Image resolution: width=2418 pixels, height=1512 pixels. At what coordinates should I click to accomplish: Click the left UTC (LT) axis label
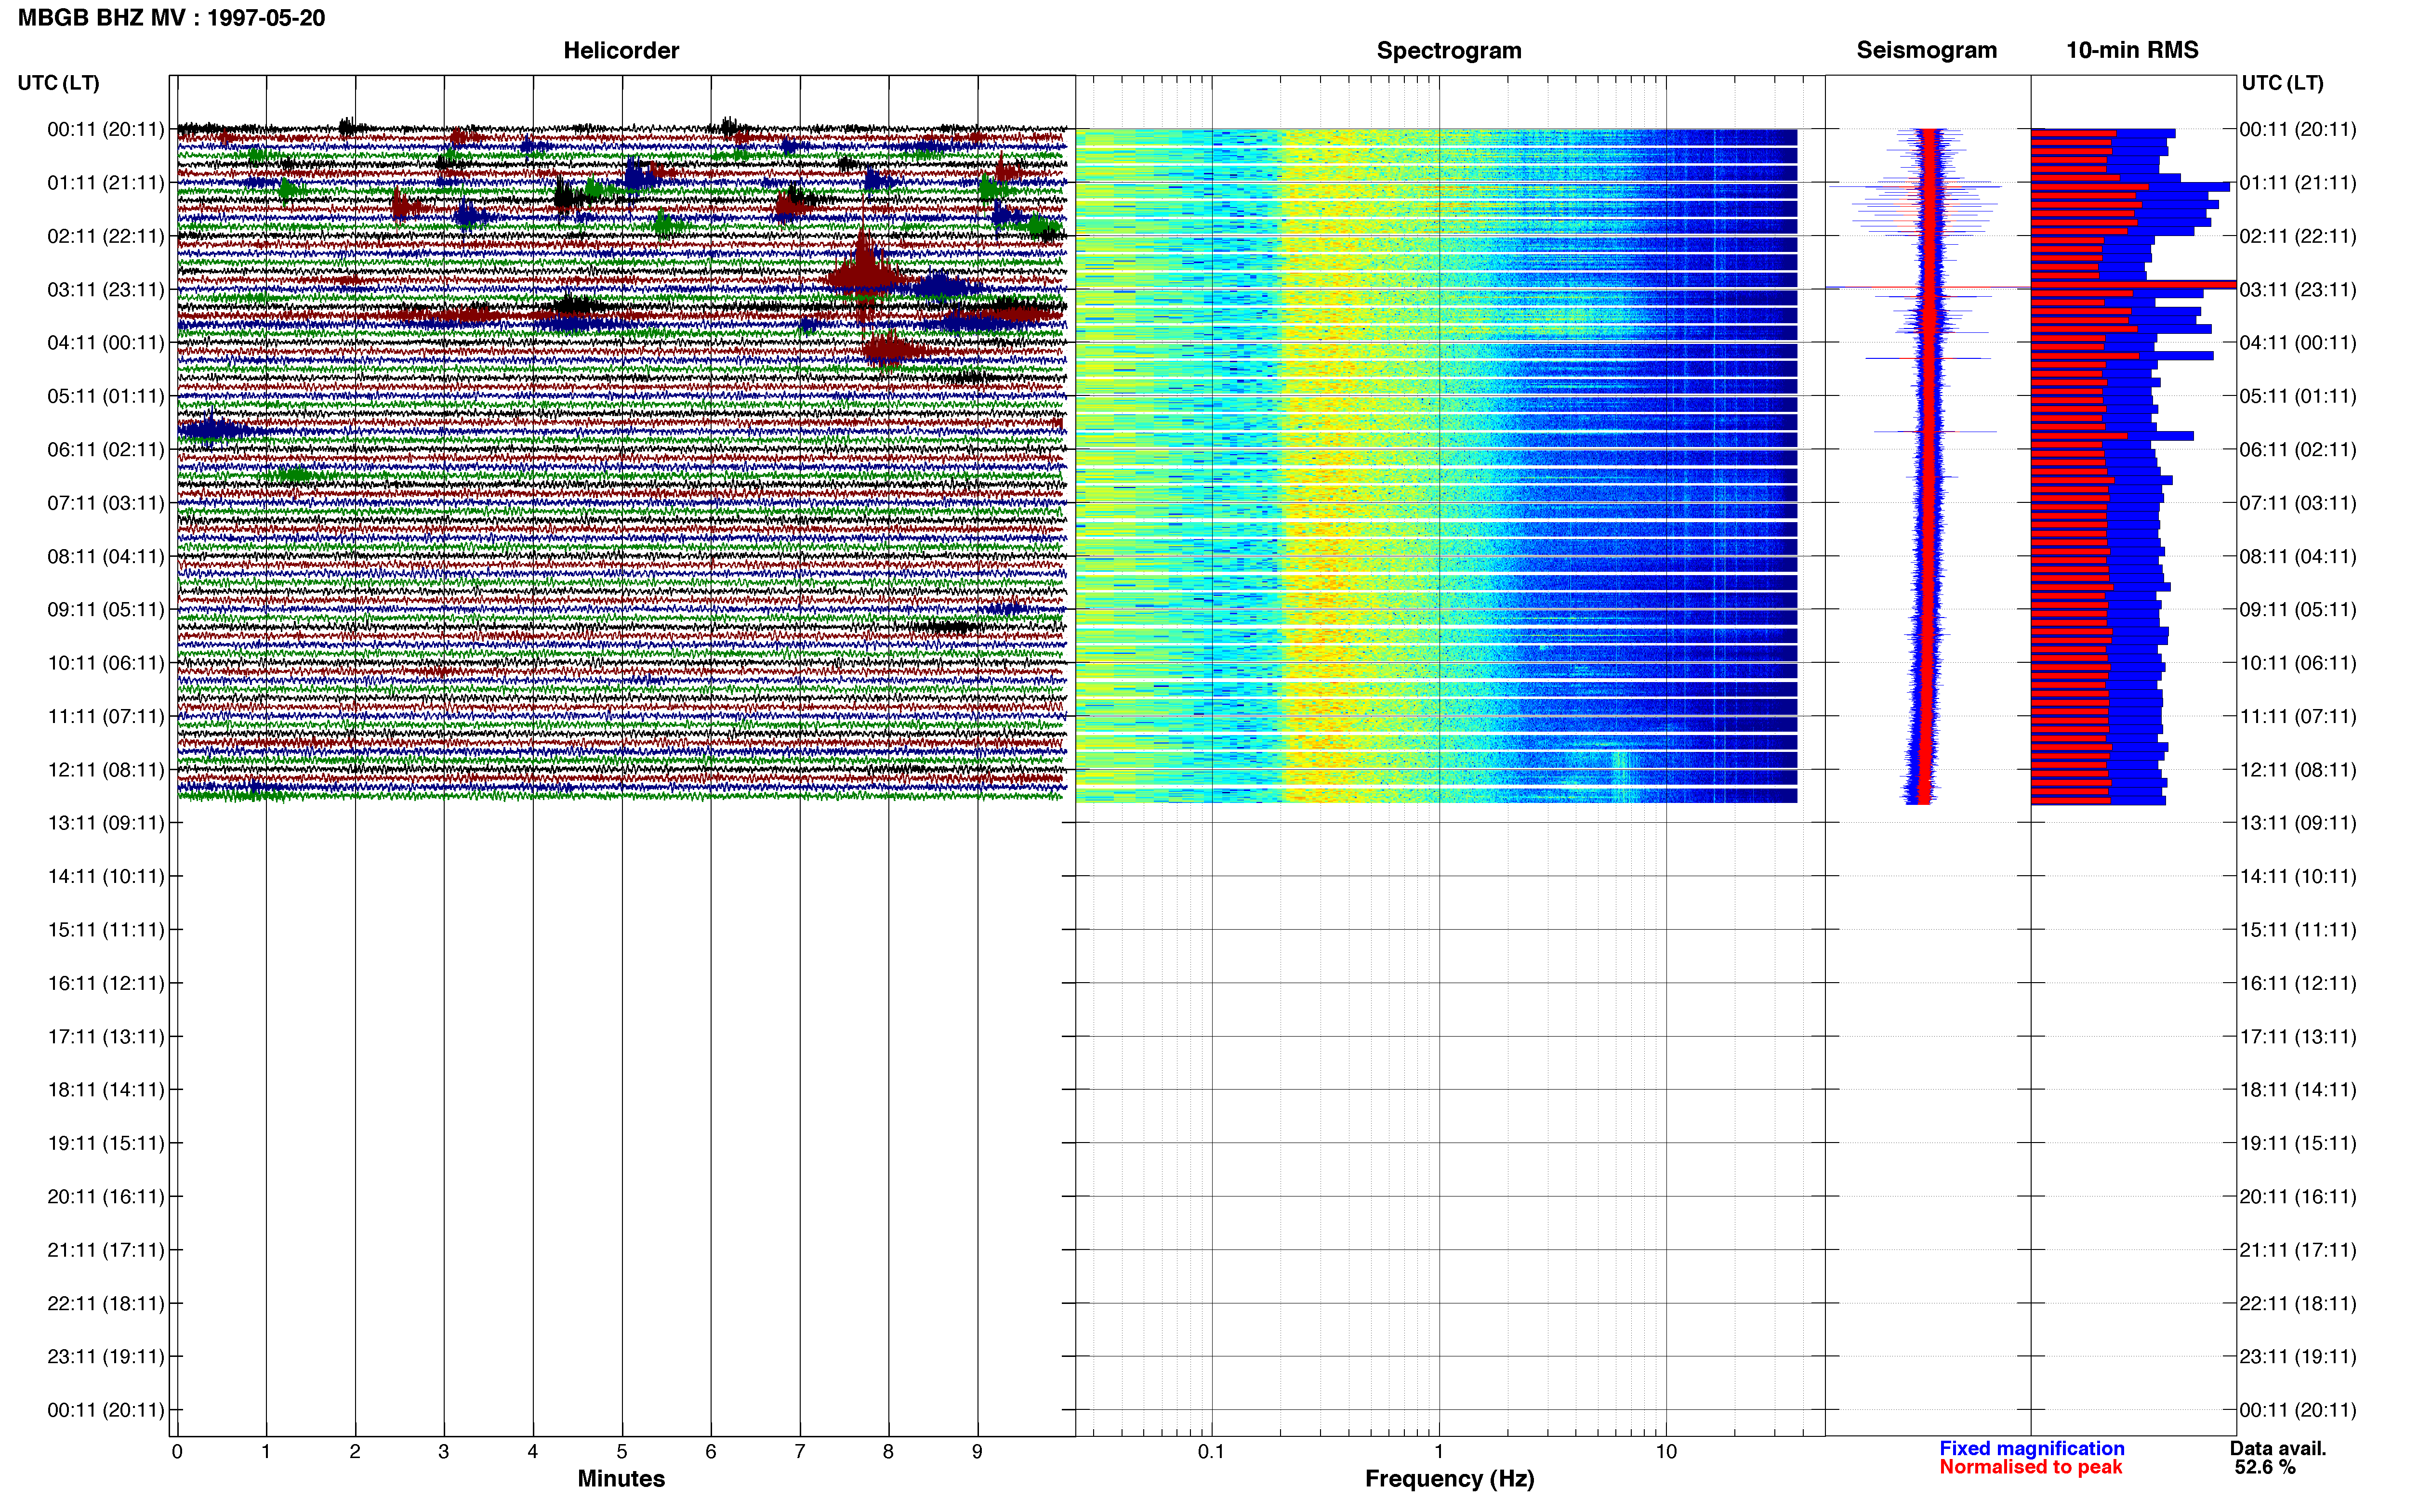click(58, 83)
